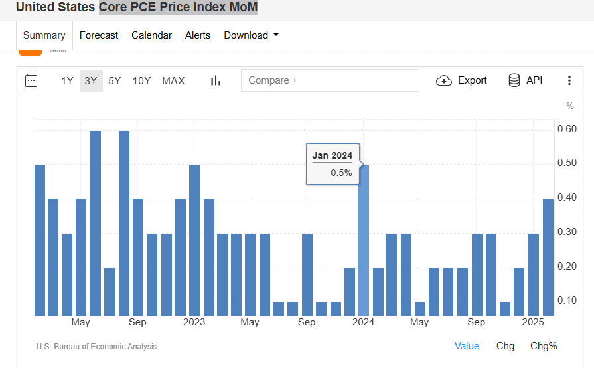Switch chart to Chg% view

pyautogui.click(x=544, y=346)
